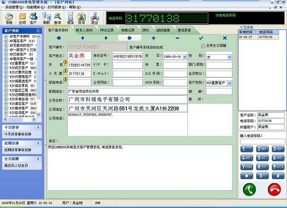Image resolution: width=287 pixels, height=208 pixels.
Task: Select the 客户 customer toolbar icon
Action: [x=34, y=18]
